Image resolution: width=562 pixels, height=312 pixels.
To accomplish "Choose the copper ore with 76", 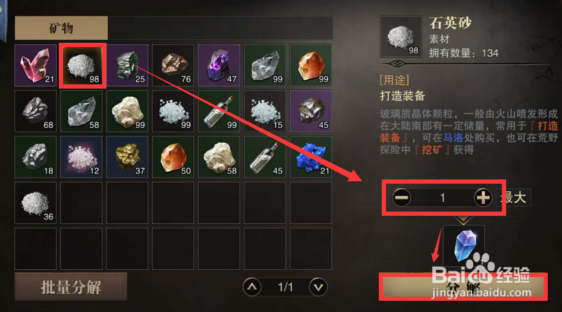I will tap(173, 65).
